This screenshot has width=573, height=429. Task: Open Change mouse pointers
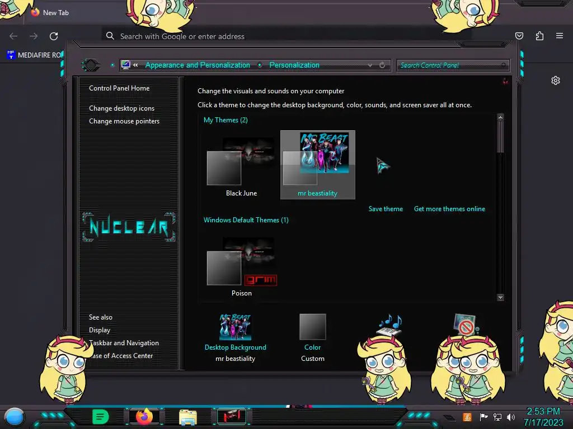124,121
